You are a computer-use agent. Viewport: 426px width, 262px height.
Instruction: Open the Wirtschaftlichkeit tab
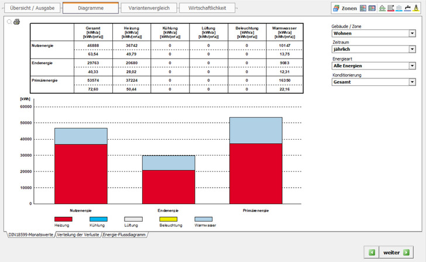[x=207, y=8]
